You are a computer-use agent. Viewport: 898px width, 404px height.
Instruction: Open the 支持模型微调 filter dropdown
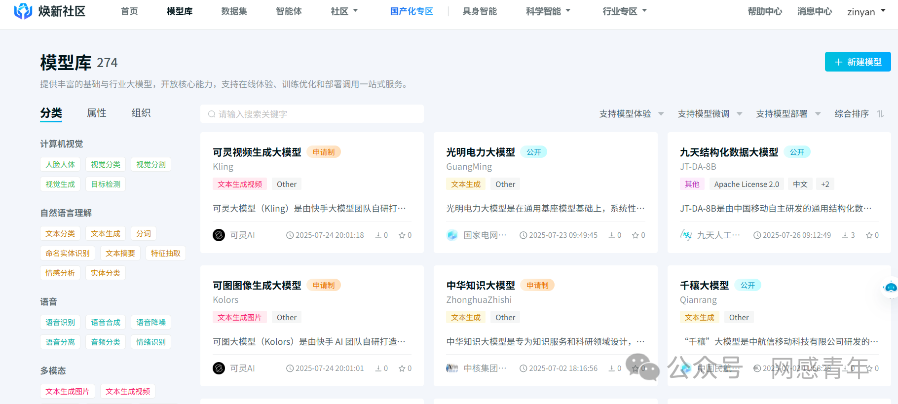click(711, 114)
